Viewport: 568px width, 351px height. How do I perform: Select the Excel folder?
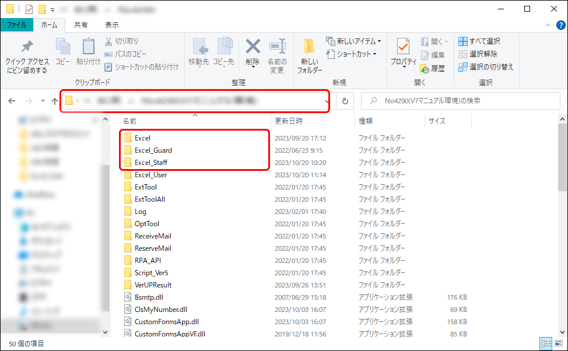[x=142, y=138]
